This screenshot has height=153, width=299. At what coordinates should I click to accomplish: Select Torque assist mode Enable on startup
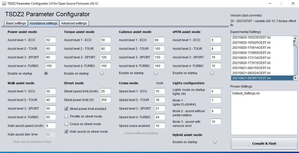(x=102, y=73)
